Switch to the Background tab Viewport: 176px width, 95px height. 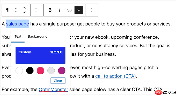pos(38,37)
